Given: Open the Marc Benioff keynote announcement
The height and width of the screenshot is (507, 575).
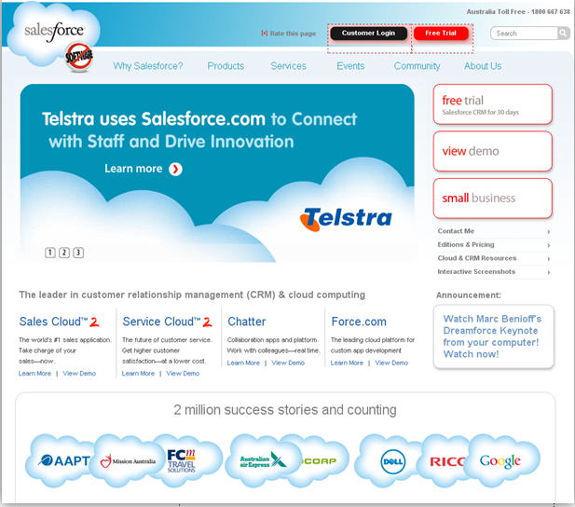Looking at the screenshot, I should pos(492,336).
